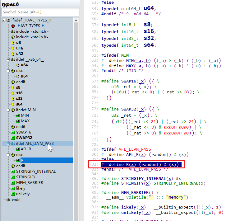This screenshot has height=221, width=240.
Task: Click the include <stdint.h> icon
Action: point(13,31)
